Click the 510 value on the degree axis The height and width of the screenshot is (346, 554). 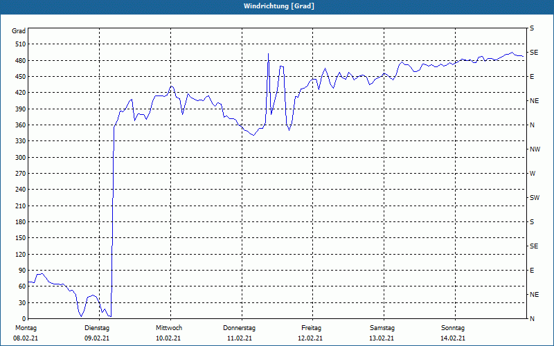pos(21,44)
